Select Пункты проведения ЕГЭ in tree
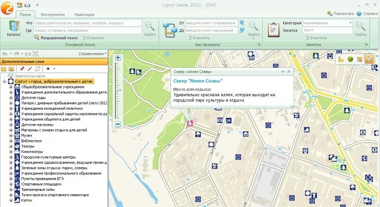The height and width of the screenshot is (207, 380). 42,179
